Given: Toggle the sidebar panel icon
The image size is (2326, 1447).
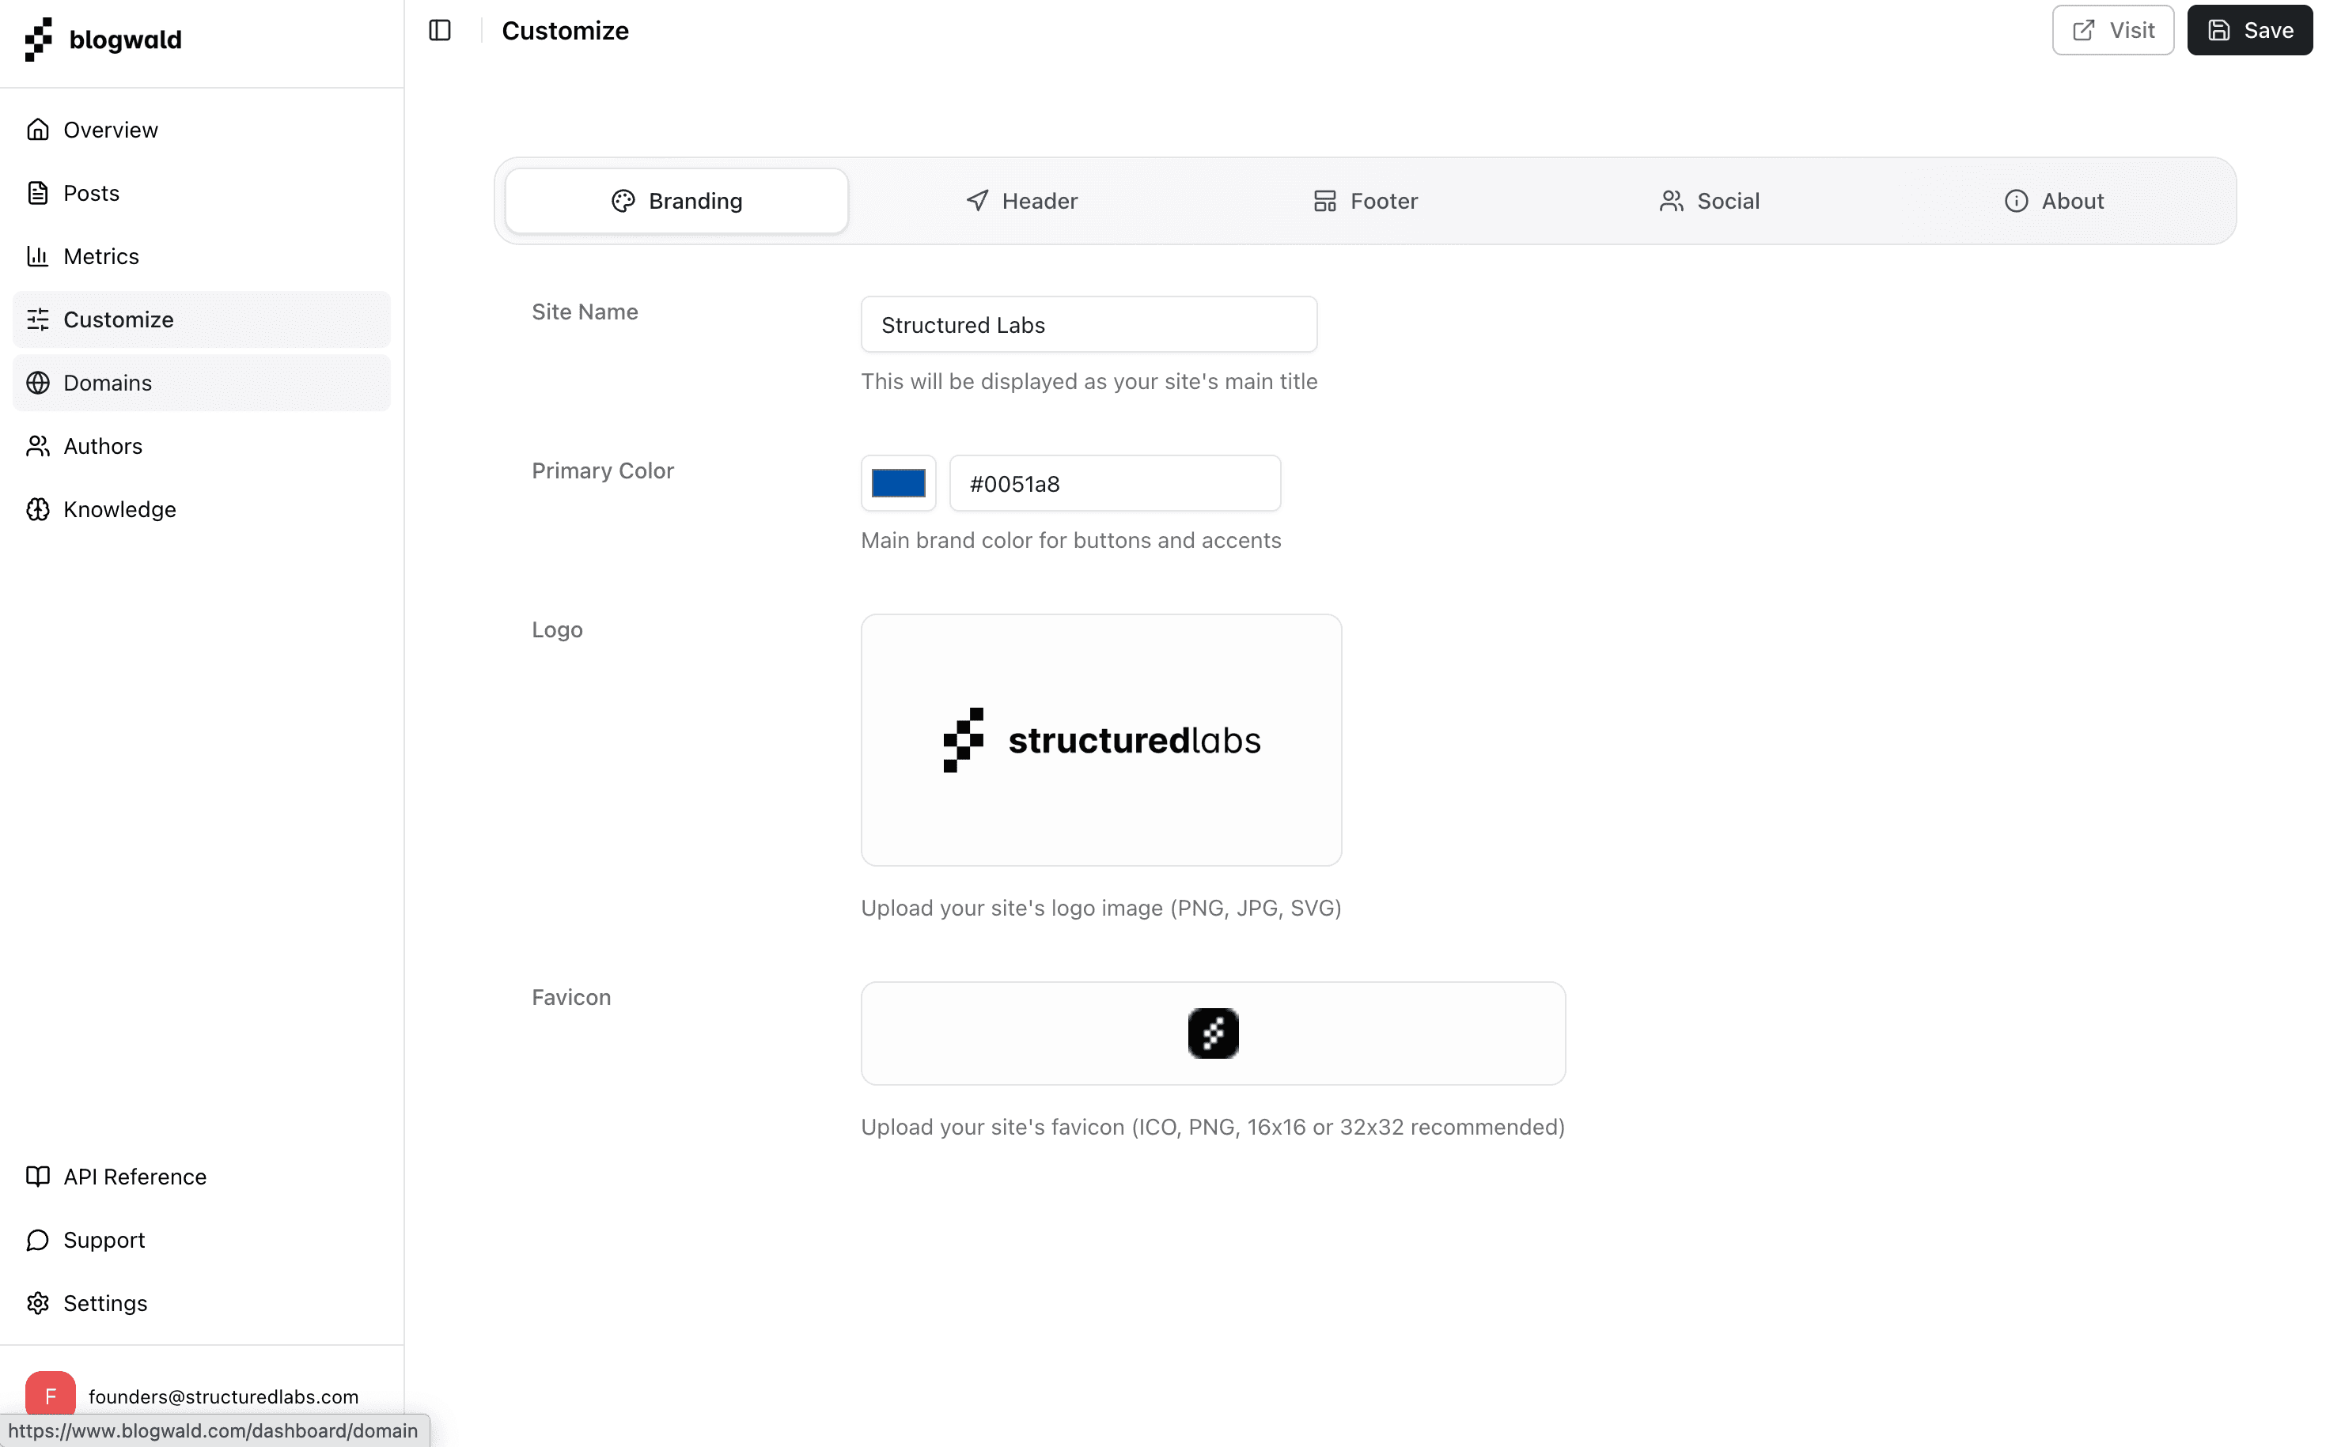Looking at the screenshot, I should pyautogui.click(x=440, y=31).
